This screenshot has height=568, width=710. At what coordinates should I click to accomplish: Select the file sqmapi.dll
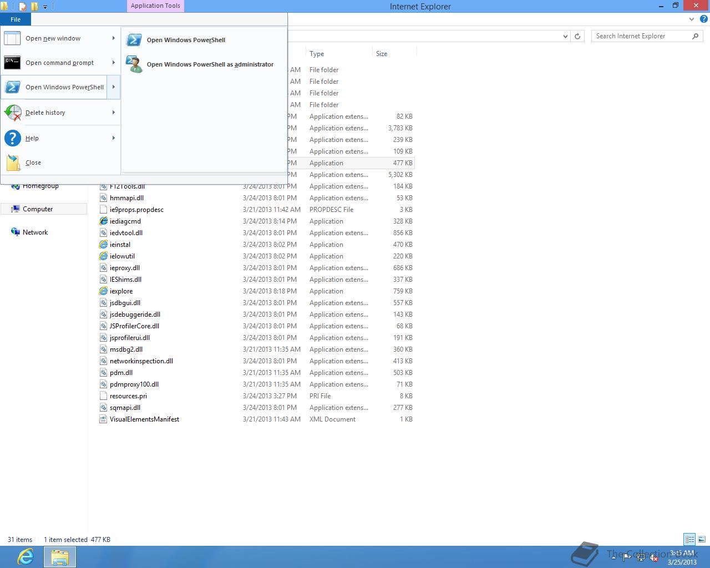[125, 408]
